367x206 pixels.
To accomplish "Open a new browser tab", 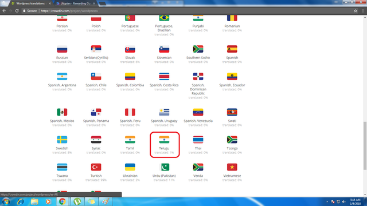I will [102, 4].
